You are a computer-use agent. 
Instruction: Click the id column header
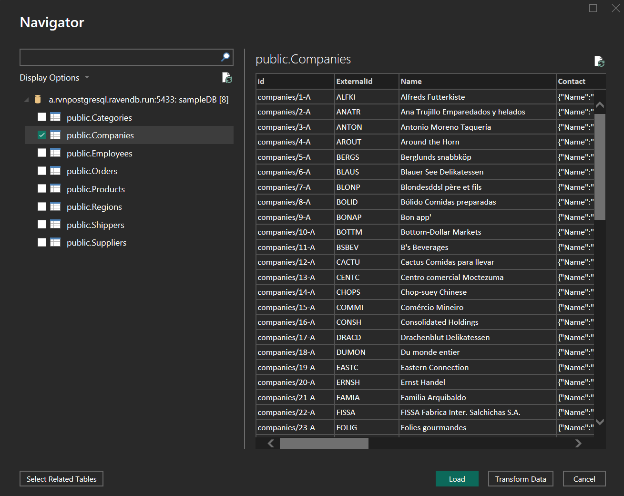tap(295, 82)
